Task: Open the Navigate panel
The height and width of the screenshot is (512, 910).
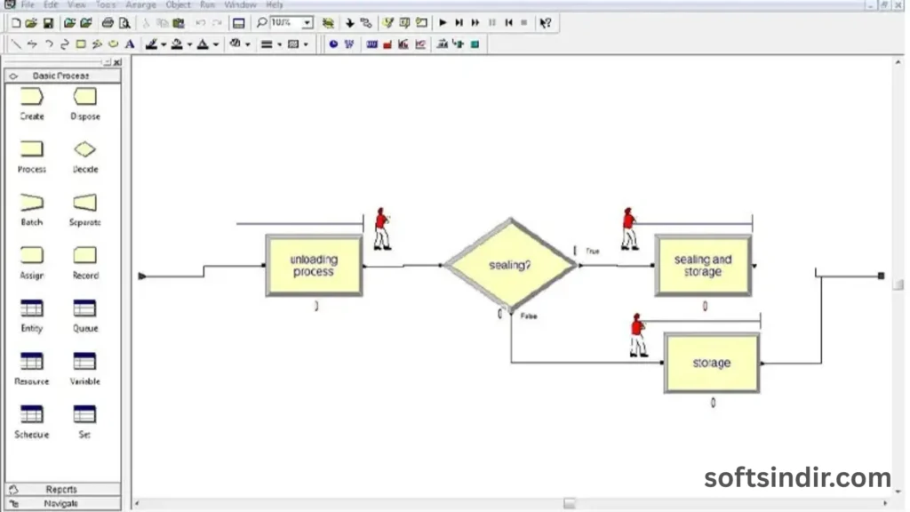Action: [x=61, y=503]
